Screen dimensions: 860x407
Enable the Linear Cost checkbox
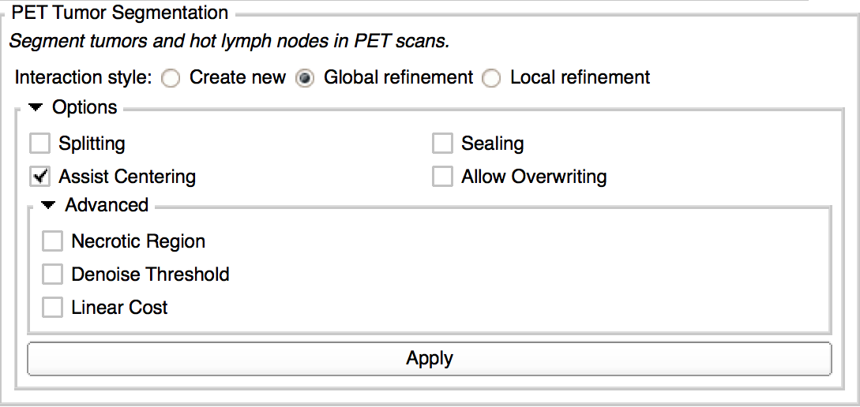52,308
